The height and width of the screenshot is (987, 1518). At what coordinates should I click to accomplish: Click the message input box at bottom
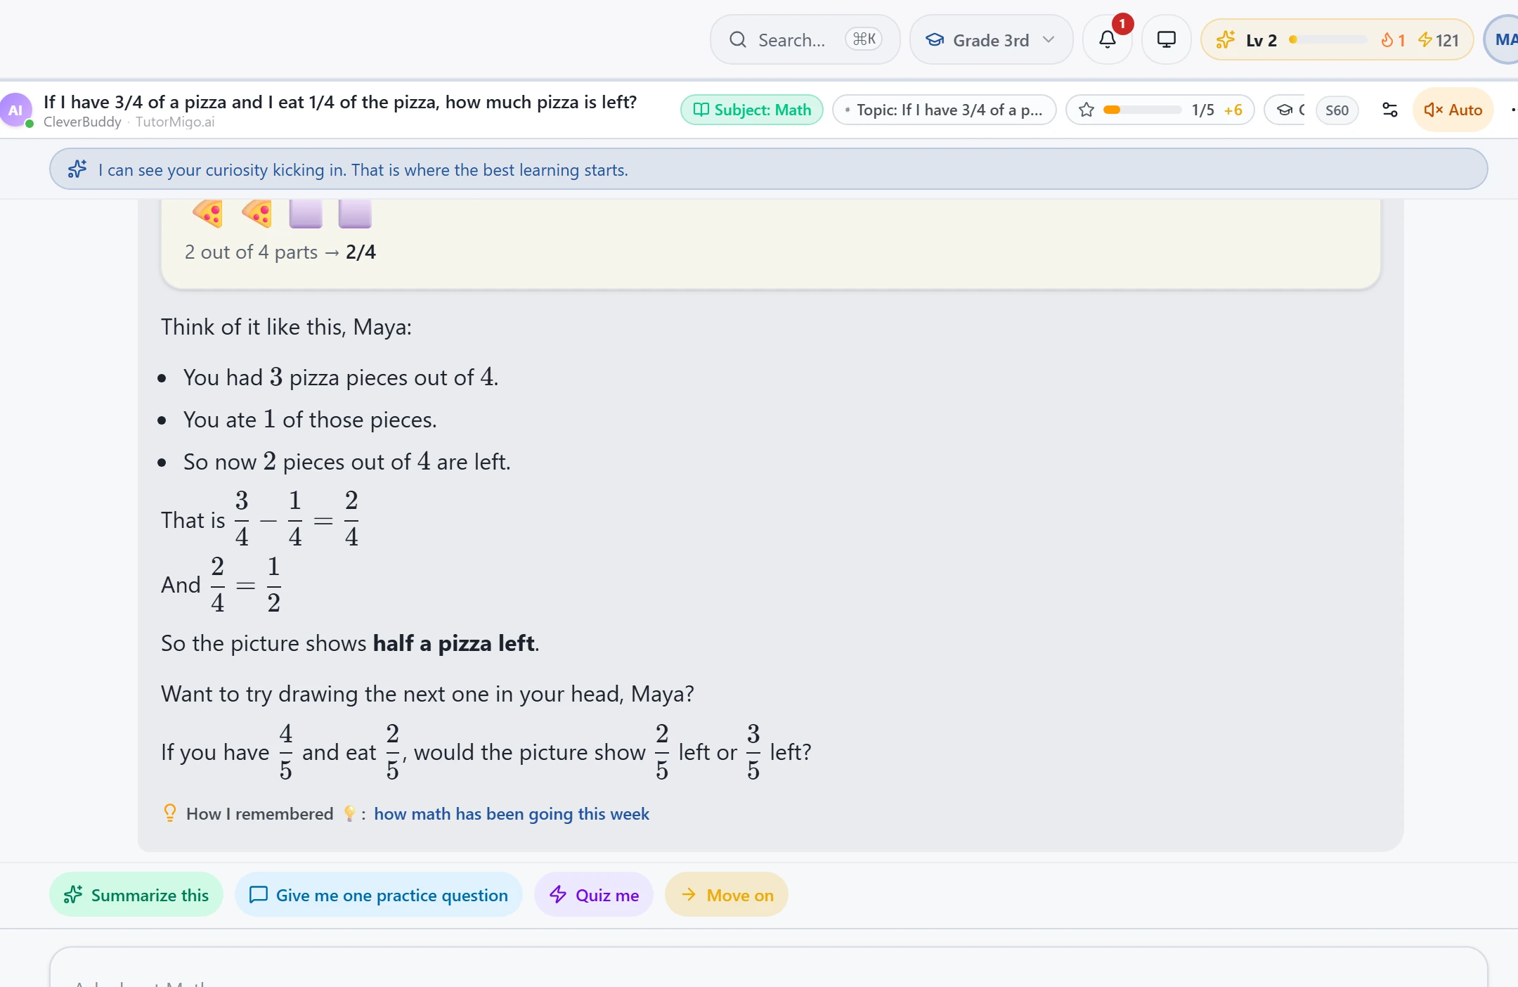[x=769, y=969]
